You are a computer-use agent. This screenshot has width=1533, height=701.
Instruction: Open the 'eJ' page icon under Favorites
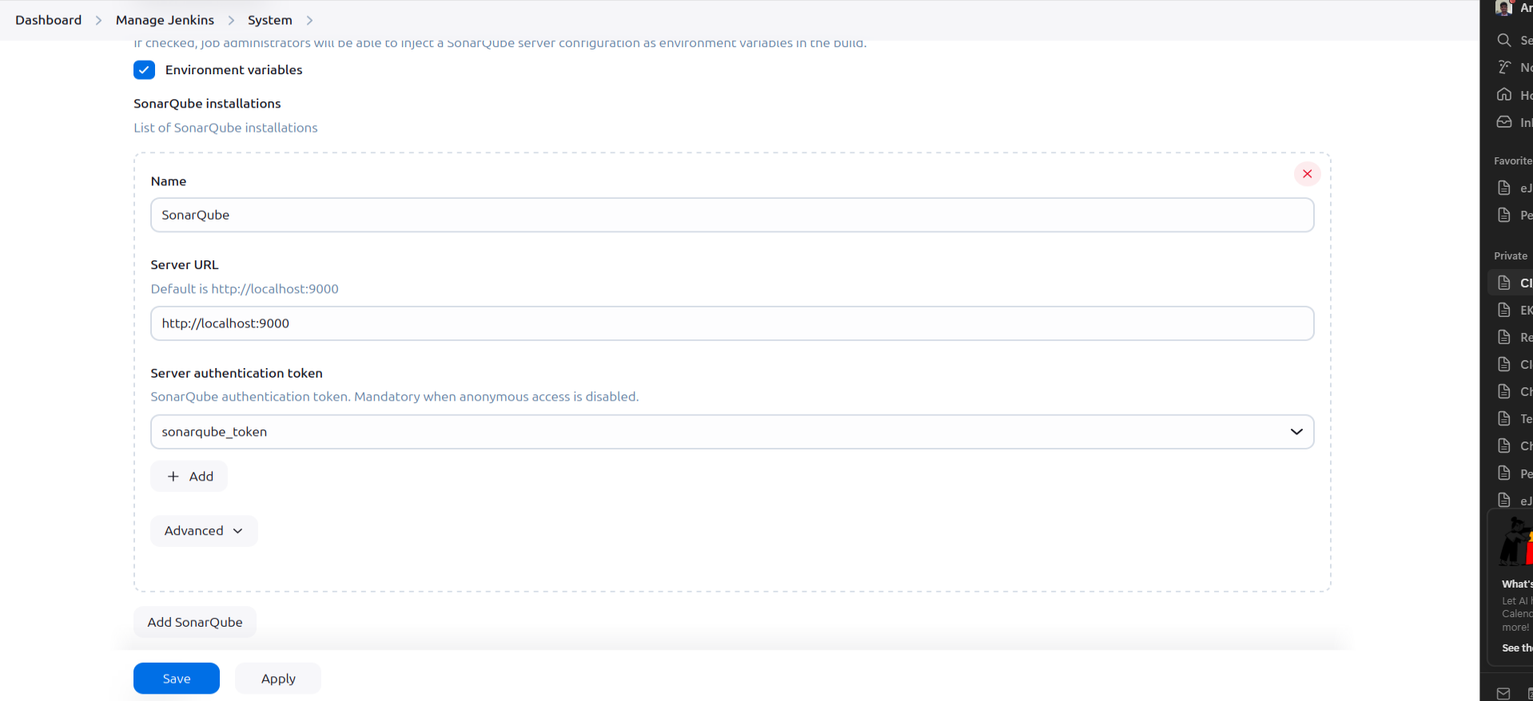[x=1504, y=188]
